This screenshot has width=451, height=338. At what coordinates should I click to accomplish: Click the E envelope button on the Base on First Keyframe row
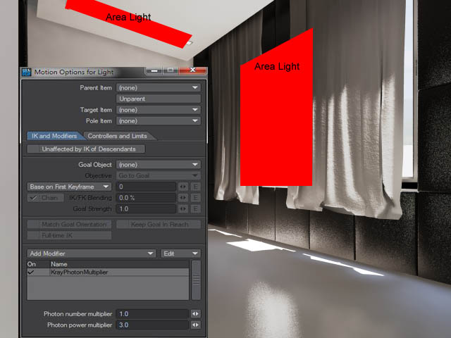[x=196, y=187]
